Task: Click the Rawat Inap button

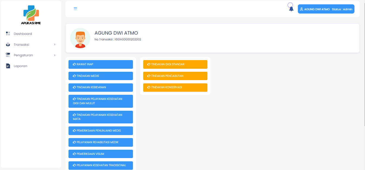Action: pyautogui.click(x=100, y=64)
